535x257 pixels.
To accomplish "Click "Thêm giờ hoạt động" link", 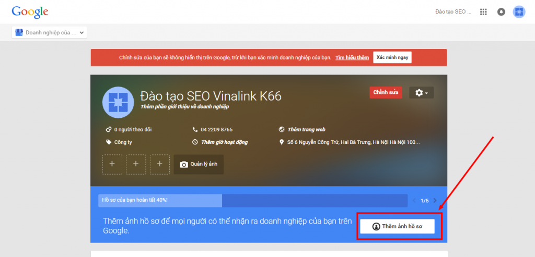I will pyautogui.click(x=224, y=142).
